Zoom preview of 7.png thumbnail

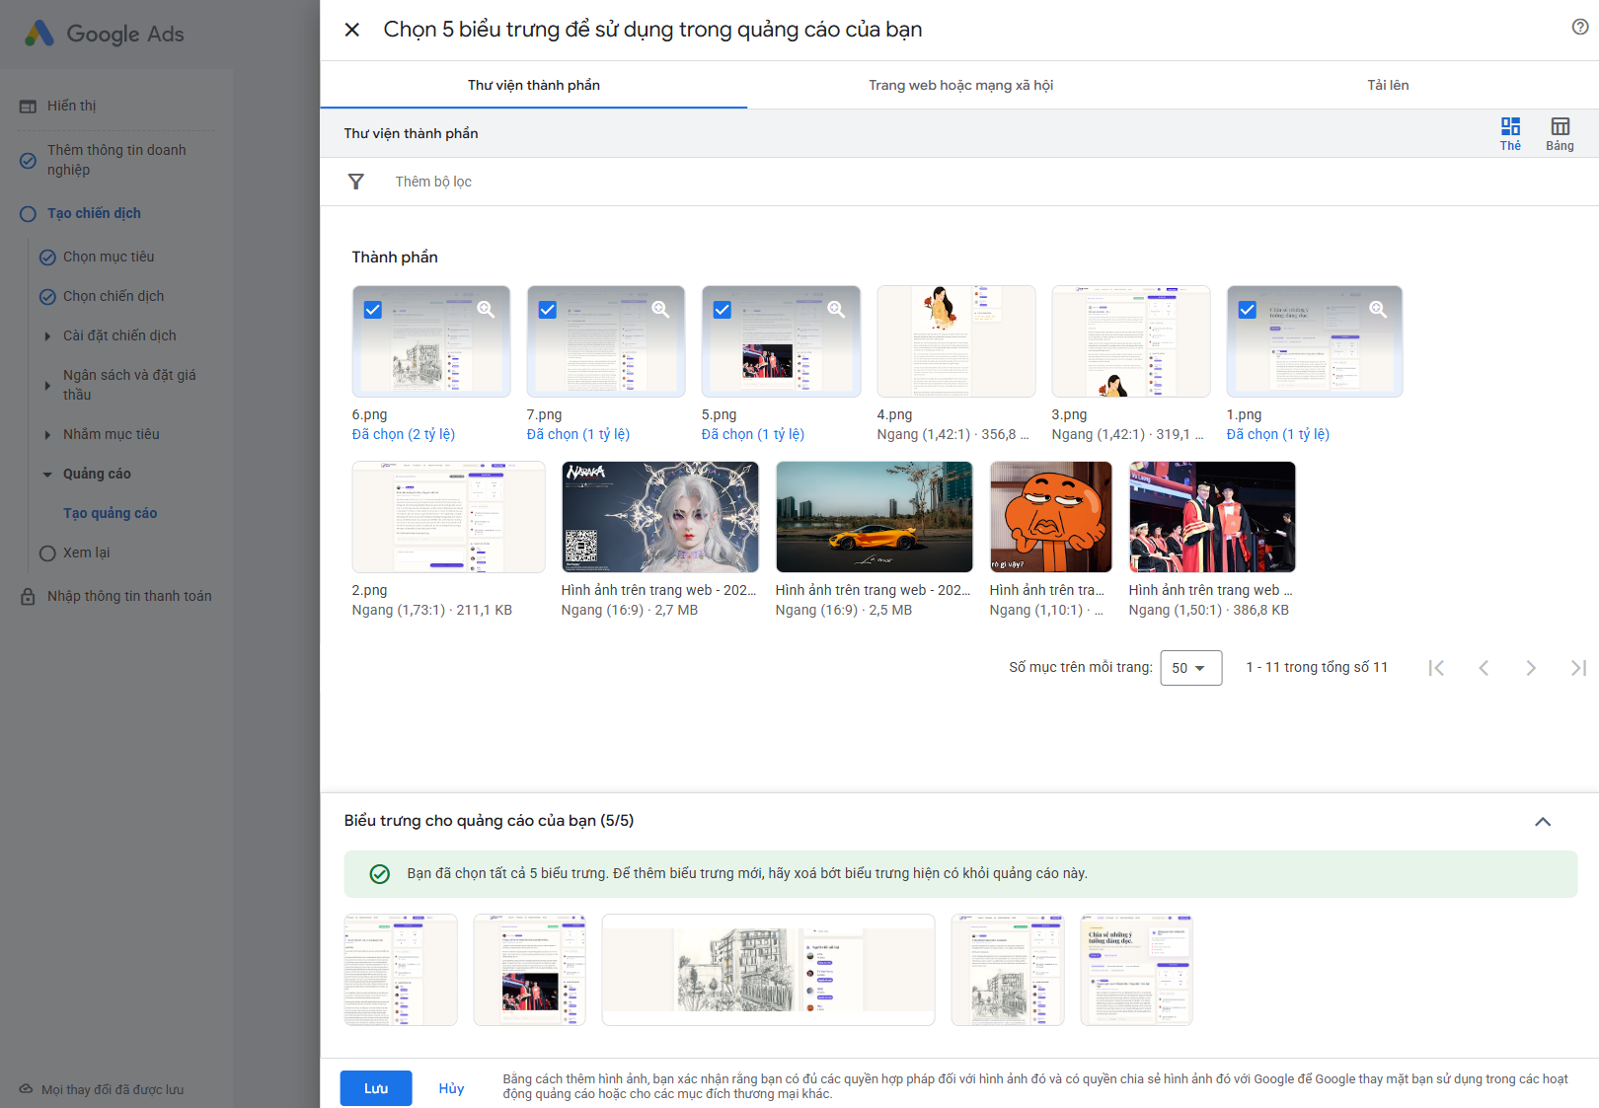(x=660, y=309)
